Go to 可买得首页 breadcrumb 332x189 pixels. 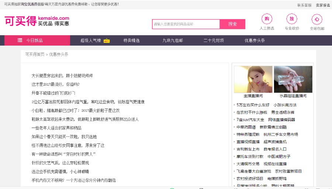pos(35,54)
